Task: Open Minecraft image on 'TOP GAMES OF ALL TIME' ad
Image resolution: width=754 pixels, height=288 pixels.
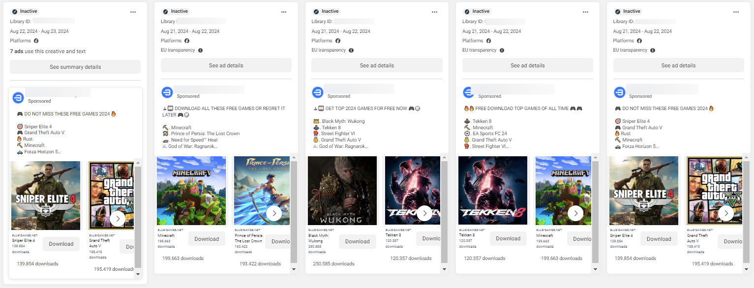Action: coord(563,191)
